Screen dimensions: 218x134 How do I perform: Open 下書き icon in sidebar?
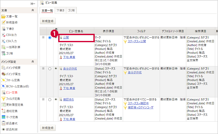[x=3, y=29]
